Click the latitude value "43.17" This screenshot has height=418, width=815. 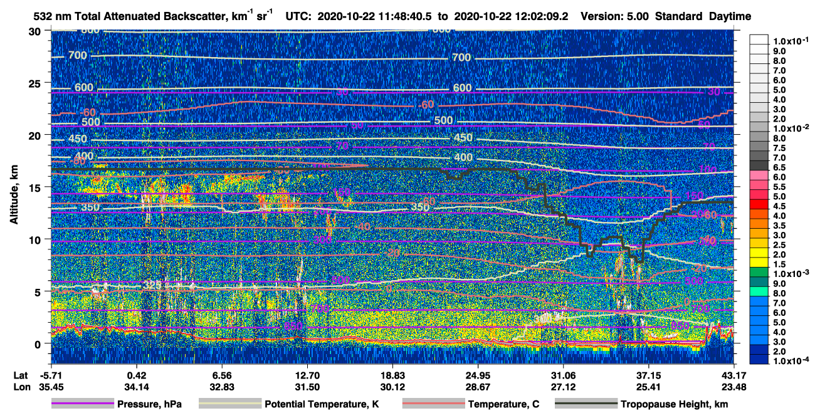point(734,375)
